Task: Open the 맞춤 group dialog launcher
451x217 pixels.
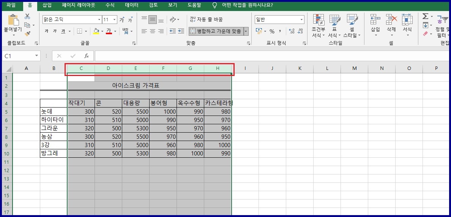Action: pyautogui.click(x=249, y=43)
